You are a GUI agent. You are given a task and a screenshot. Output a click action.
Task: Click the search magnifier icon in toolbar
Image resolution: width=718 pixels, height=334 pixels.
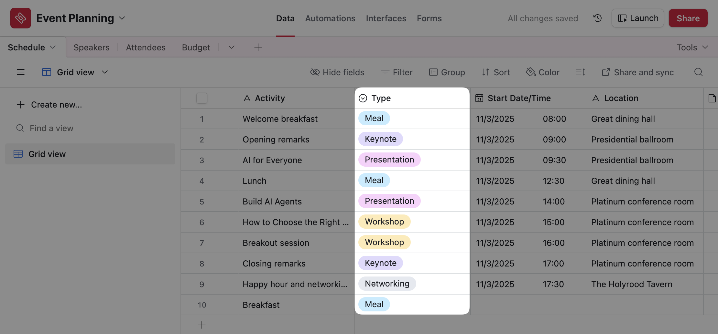coord(698,72)
